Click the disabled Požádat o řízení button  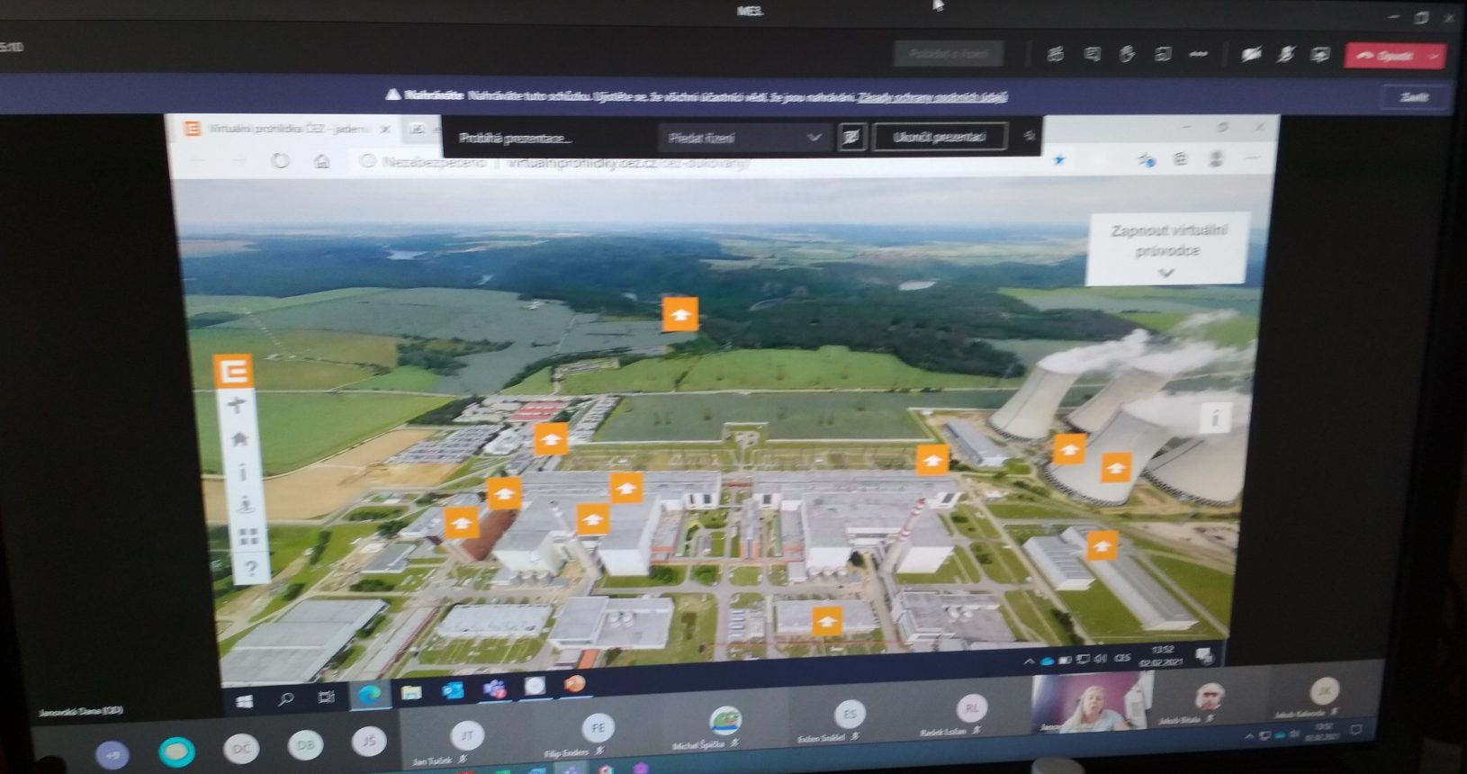[x=949, y=54]
